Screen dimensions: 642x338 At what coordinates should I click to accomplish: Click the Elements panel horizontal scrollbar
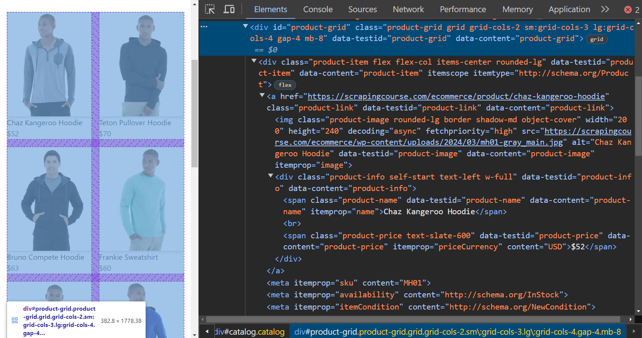point(413,319)
